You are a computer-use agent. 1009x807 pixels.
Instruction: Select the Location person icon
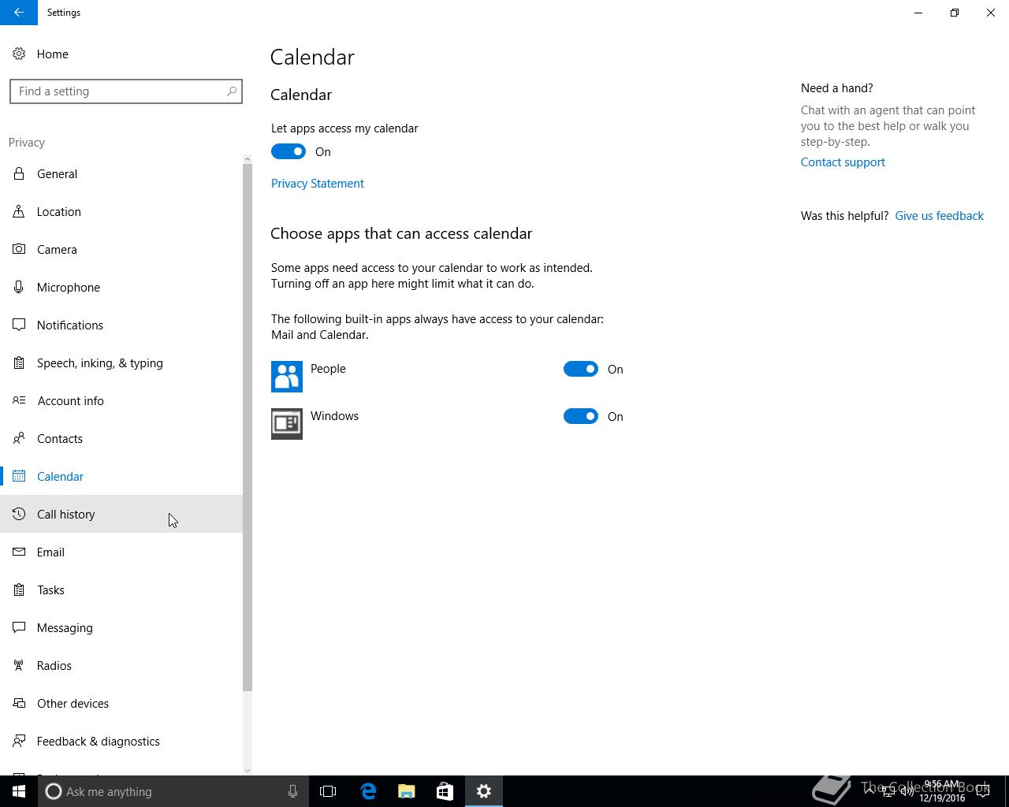click(19, 211)
